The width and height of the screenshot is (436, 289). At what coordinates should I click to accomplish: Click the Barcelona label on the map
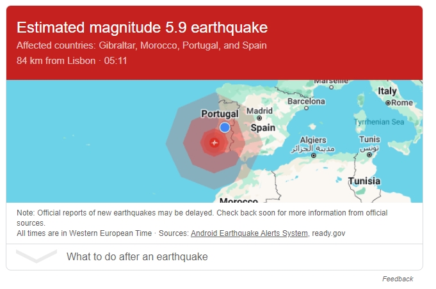coord(307,101)
